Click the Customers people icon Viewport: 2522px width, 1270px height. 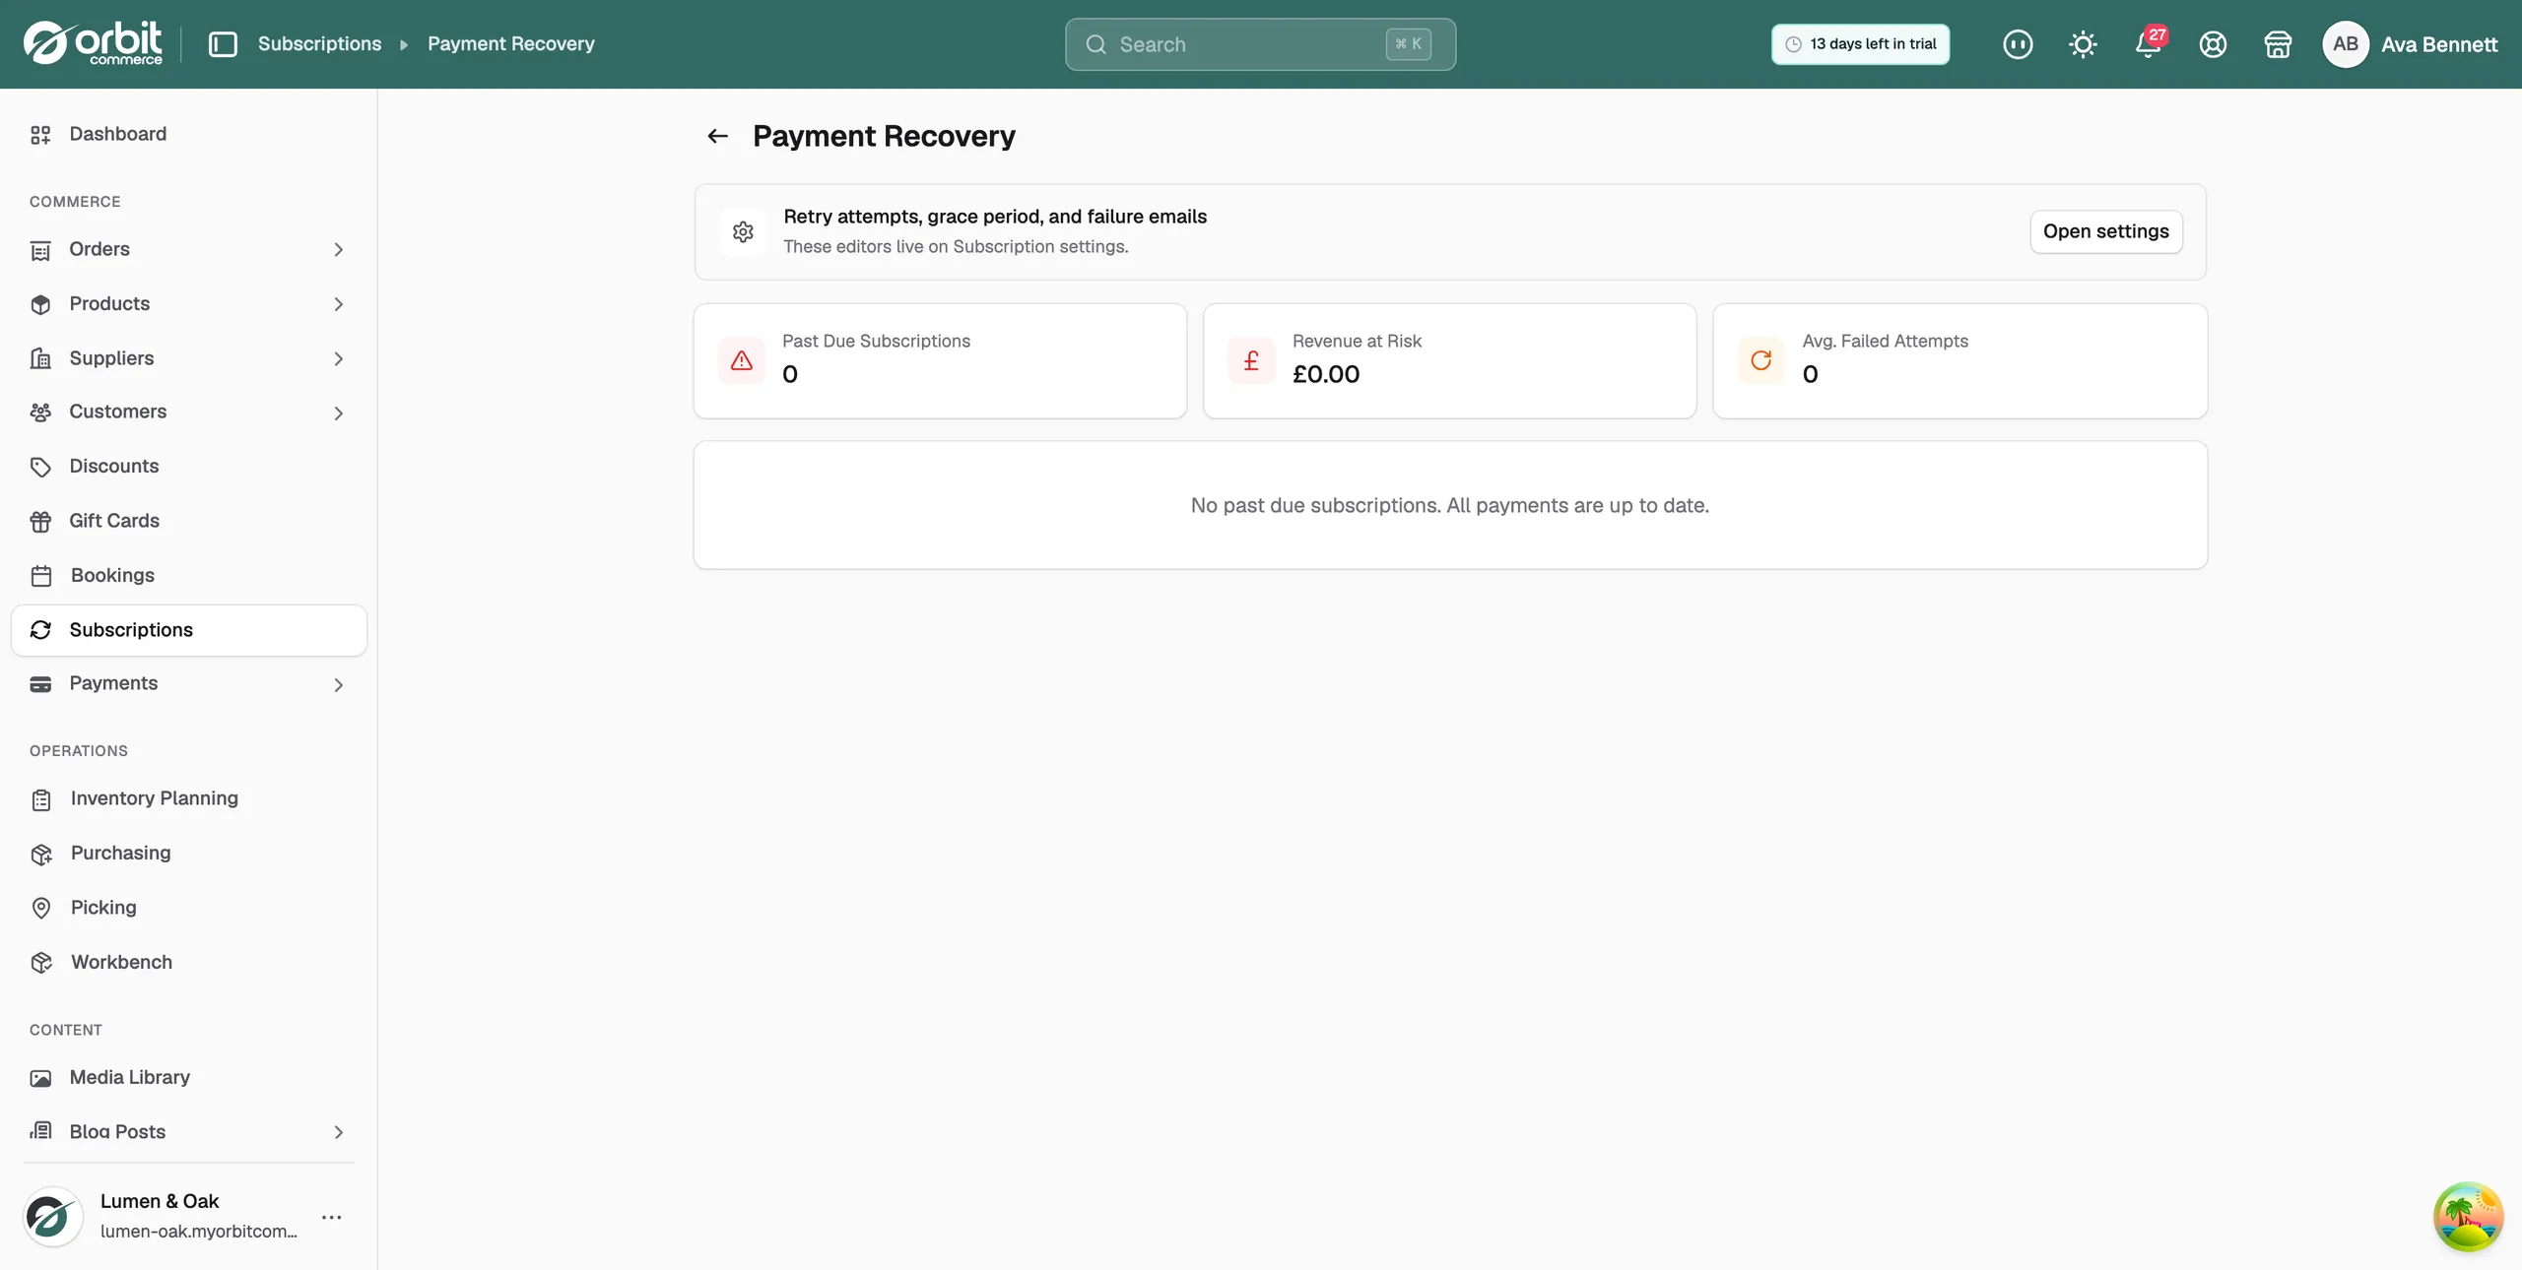point(40,413)
